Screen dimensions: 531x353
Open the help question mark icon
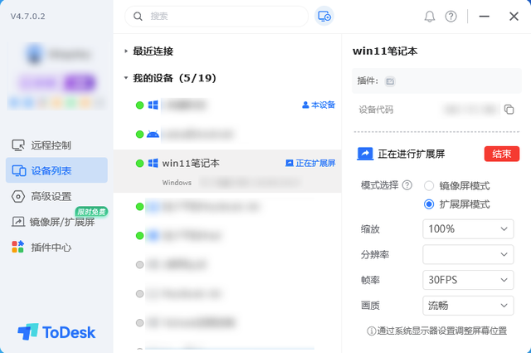click(451, 17)
